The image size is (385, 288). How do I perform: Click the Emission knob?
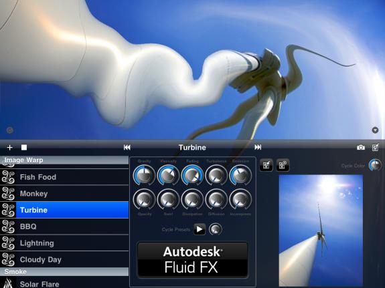[x=240, y=176]
